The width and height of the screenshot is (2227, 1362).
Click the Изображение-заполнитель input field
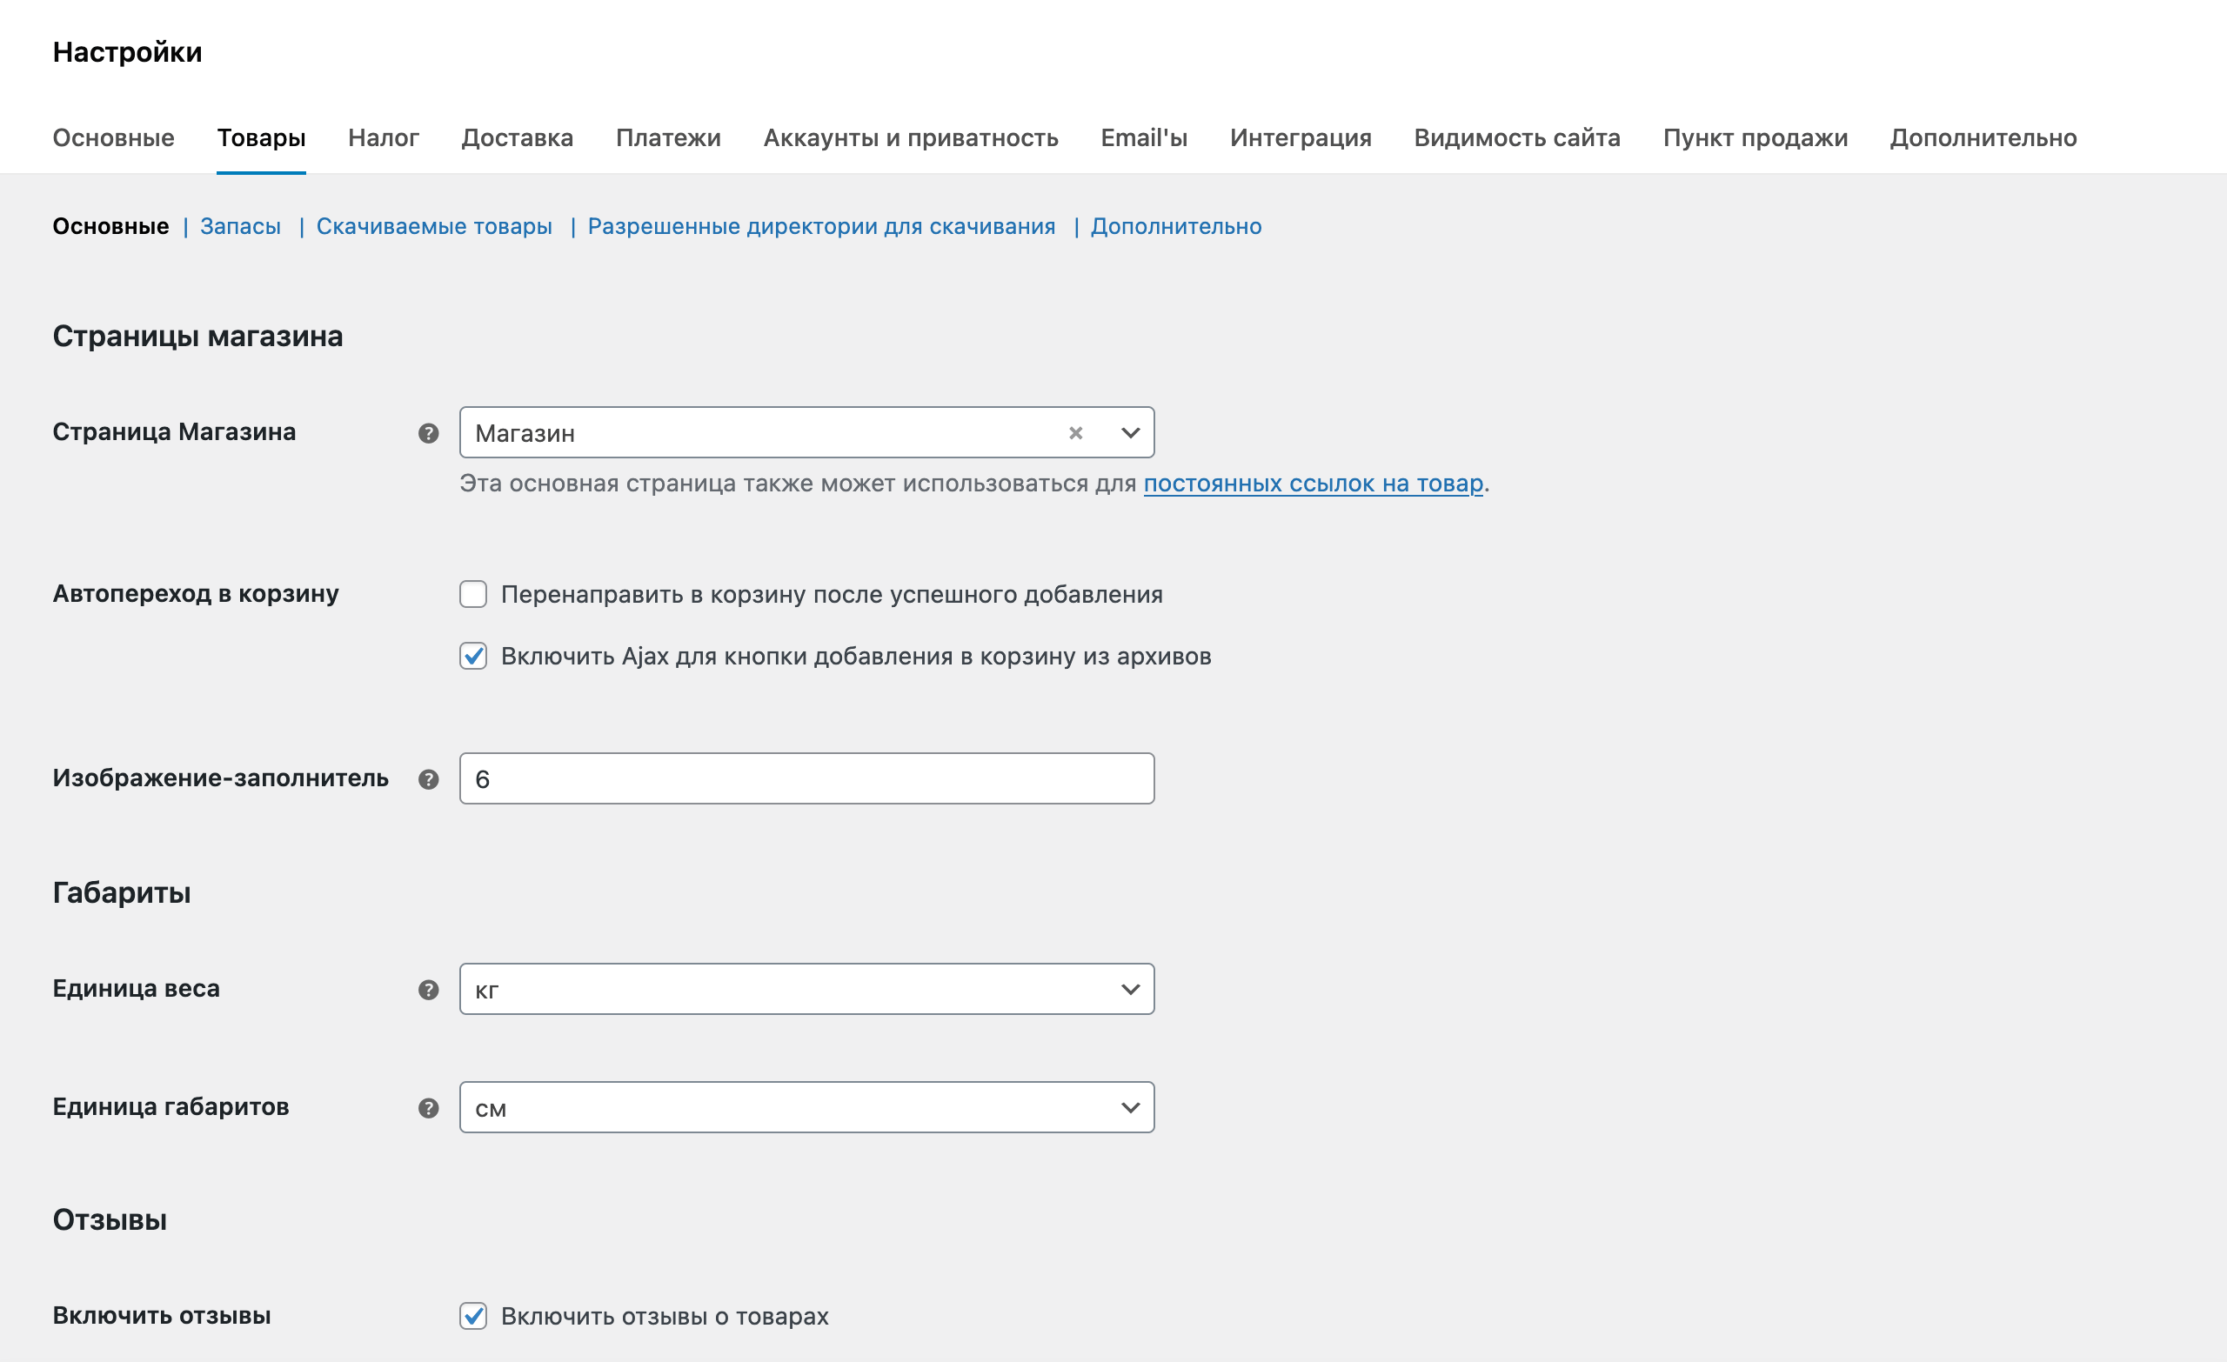(805, 778)
